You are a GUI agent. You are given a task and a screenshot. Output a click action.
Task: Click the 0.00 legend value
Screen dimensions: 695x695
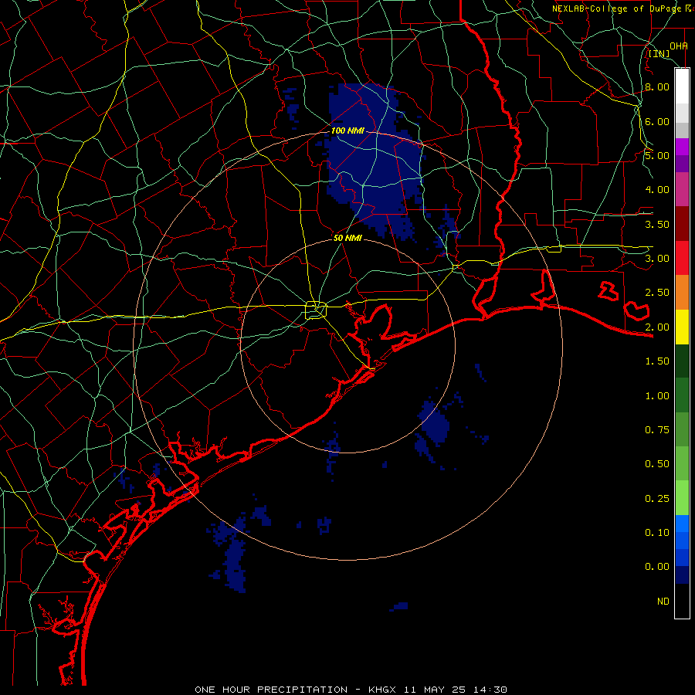pyautogui.click(x=657, y=567)
